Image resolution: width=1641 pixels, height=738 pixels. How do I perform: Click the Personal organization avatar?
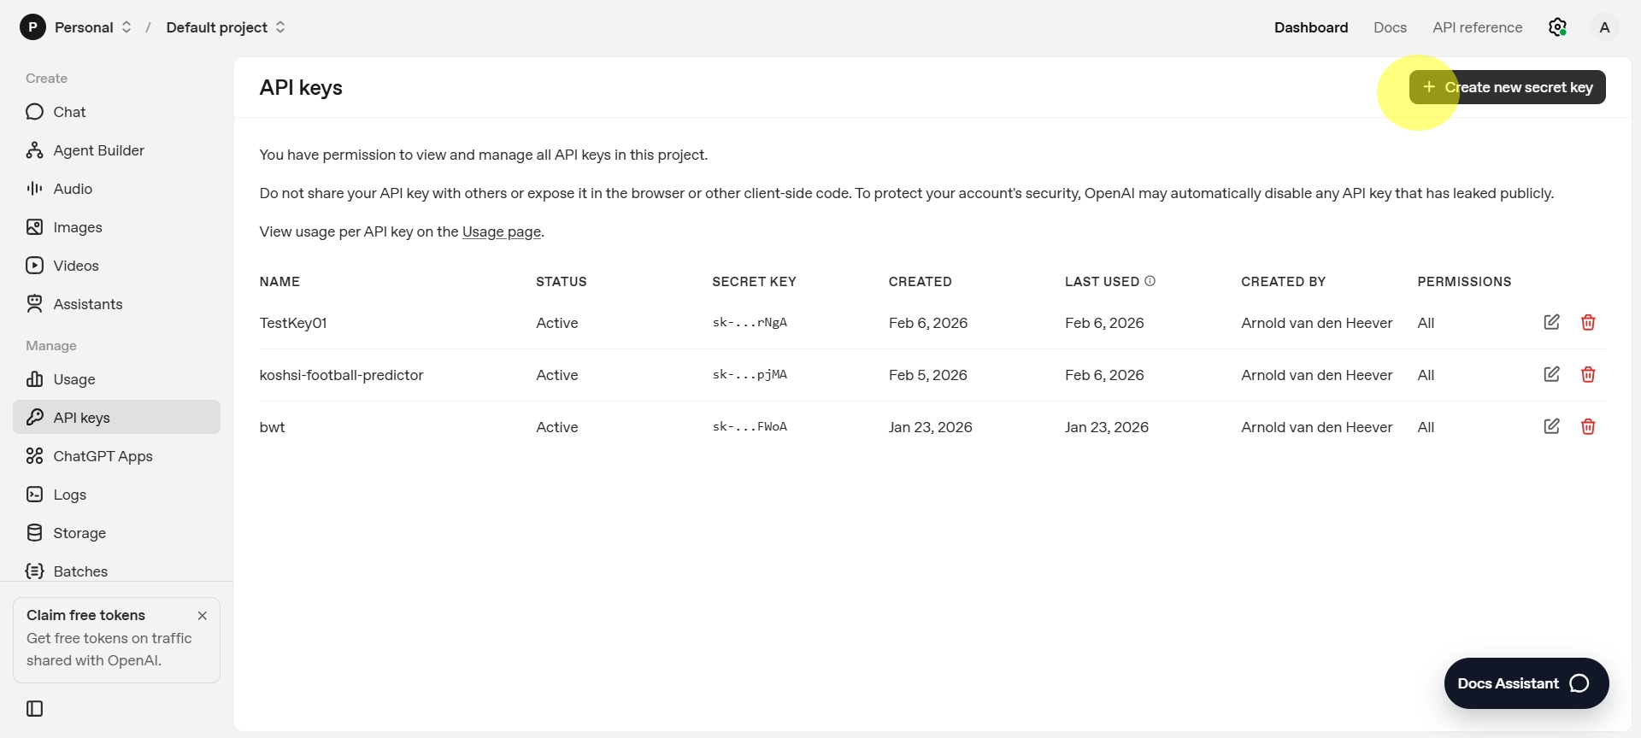32,27
